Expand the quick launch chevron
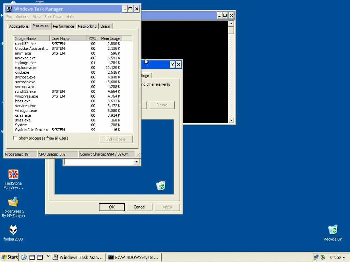This screenshot has height=262, width=350. pos(48,256)
